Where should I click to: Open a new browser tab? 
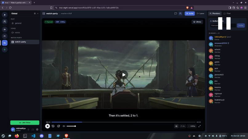pyautogui.click(x=34, y=2)
